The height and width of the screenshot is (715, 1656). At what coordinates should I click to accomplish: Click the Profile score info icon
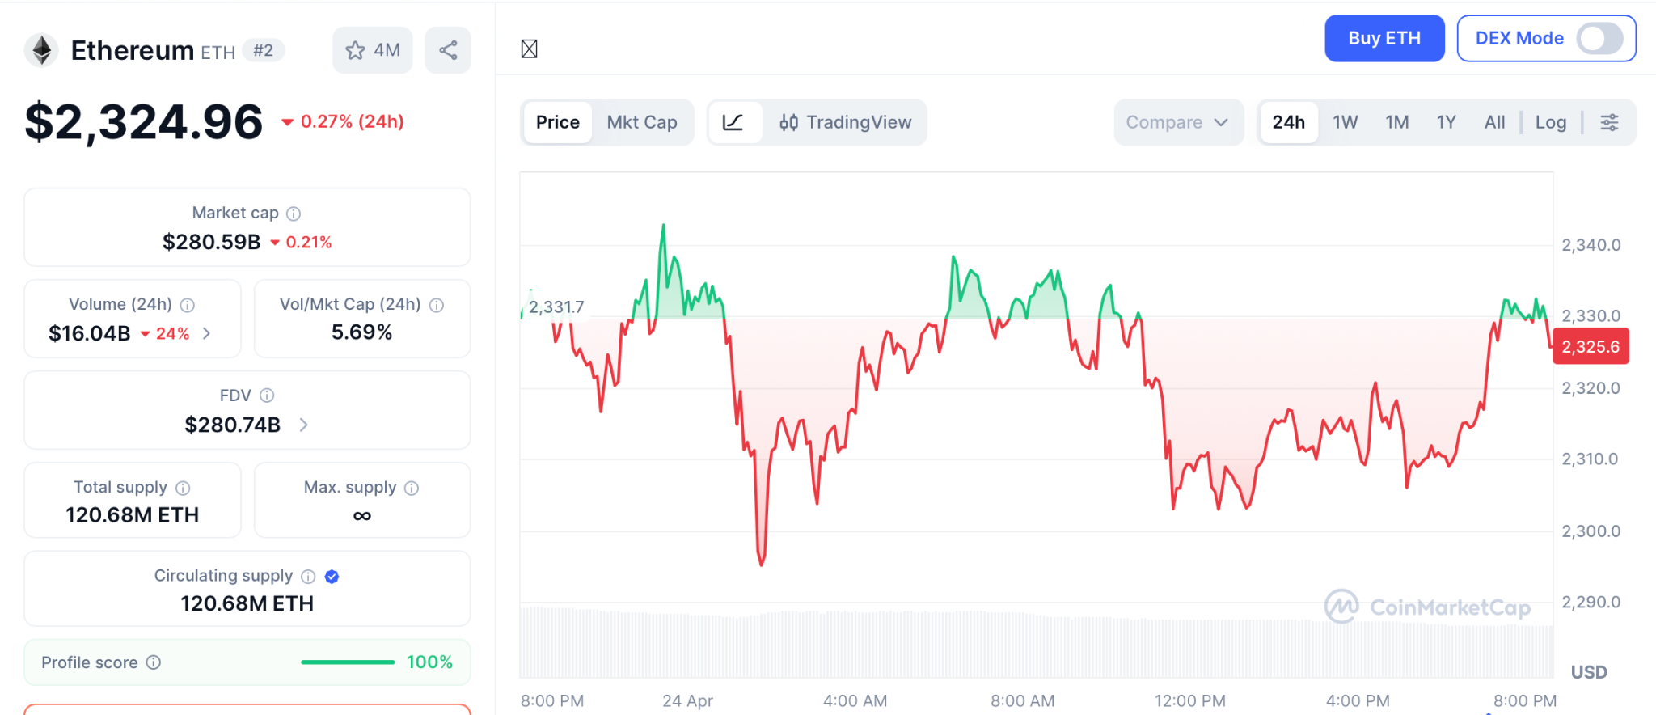[x=154, y=662]
